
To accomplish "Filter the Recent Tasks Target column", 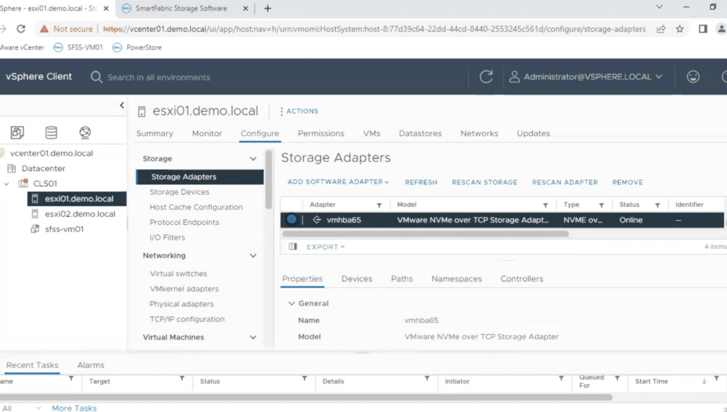I will pos(181,378).
